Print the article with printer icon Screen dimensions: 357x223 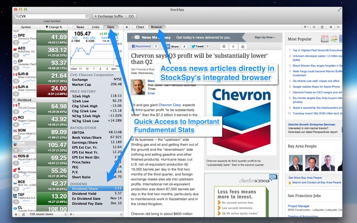coord(243,47)
